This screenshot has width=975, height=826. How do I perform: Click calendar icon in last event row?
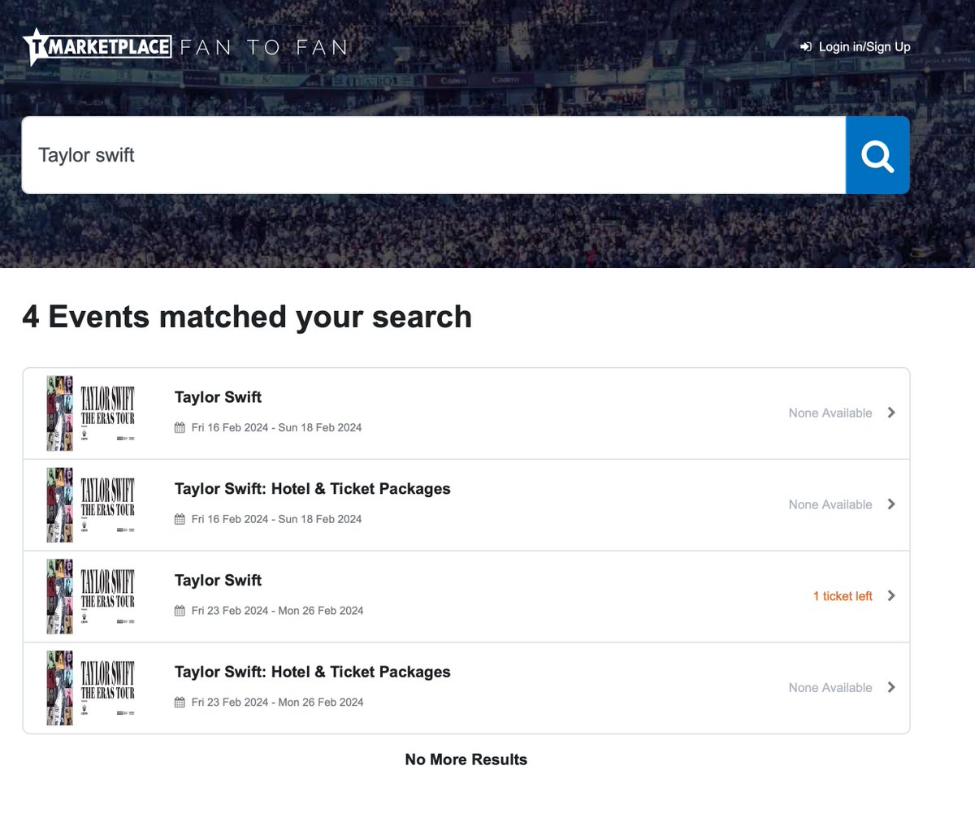click(180, 703)
